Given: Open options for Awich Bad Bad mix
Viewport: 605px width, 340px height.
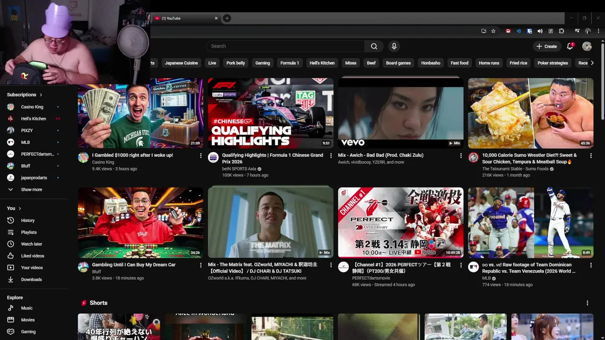Looking at the screenshot, I should pyautogui.click(x=461, y=155).
